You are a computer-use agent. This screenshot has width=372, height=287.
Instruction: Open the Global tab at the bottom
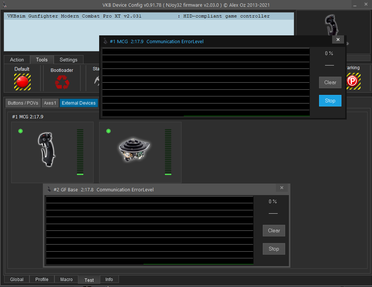(17, 280)
